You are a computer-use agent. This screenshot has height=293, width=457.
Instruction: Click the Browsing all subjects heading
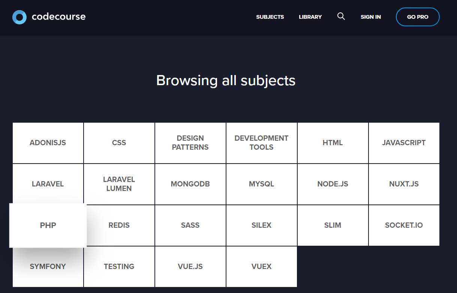tap(226, 81)
